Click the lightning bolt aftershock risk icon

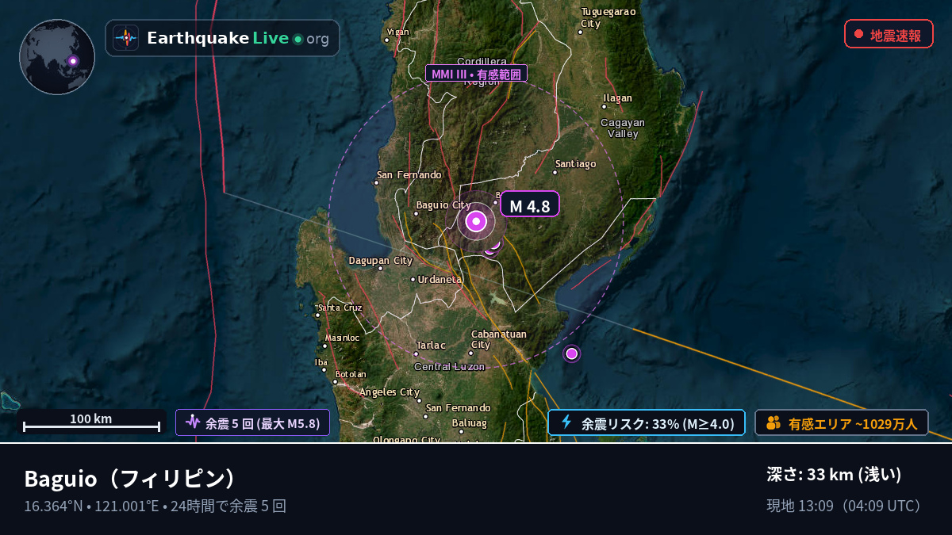pyautogui.click(x=566, y=422)
